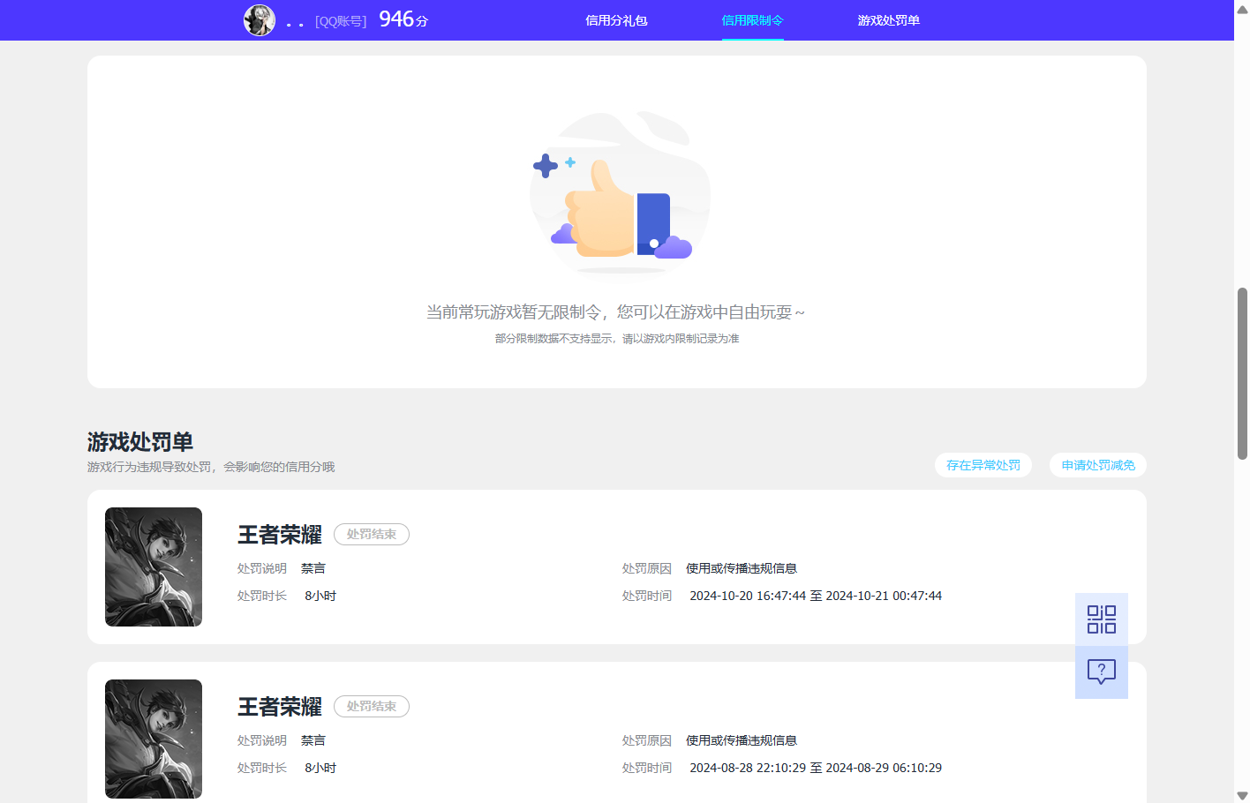Viewport: 1250px width, 803px height.
Task: Open the QR code icon panel
Action: 1101,619
